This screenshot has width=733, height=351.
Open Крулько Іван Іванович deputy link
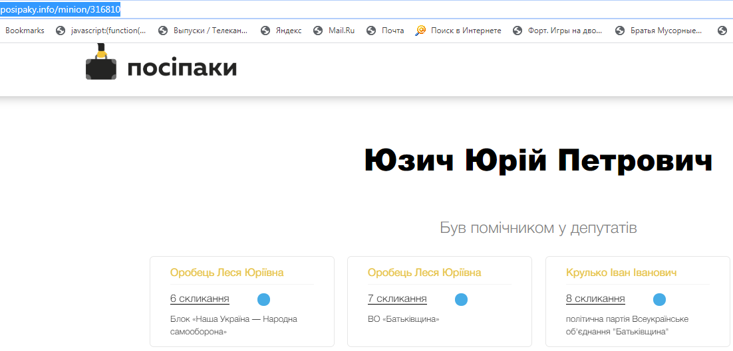[621, 273]
